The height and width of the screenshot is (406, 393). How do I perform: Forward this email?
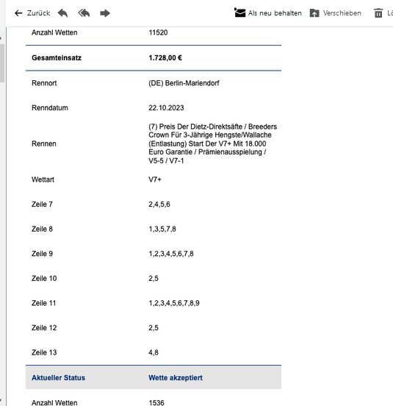click(105, 13)
